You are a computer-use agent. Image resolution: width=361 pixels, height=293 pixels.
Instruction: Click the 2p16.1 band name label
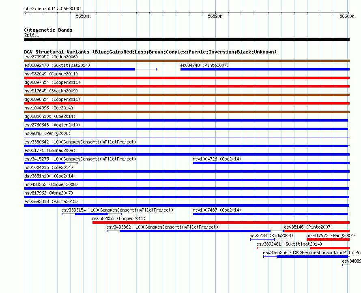[32, 35]
